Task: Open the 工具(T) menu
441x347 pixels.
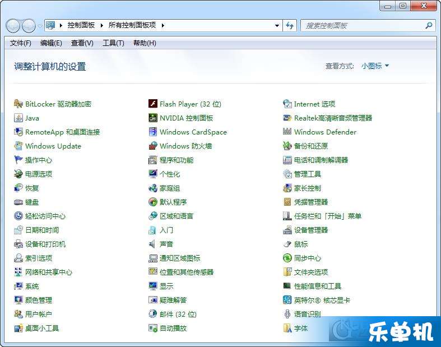Action: (113, 43)
